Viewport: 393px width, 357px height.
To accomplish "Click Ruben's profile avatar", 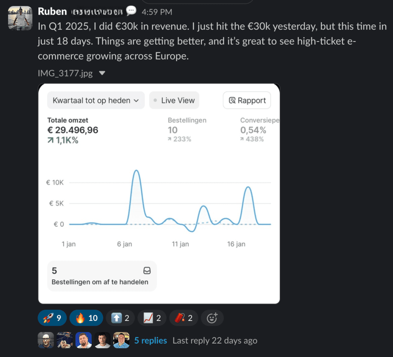I will point(20,18).
